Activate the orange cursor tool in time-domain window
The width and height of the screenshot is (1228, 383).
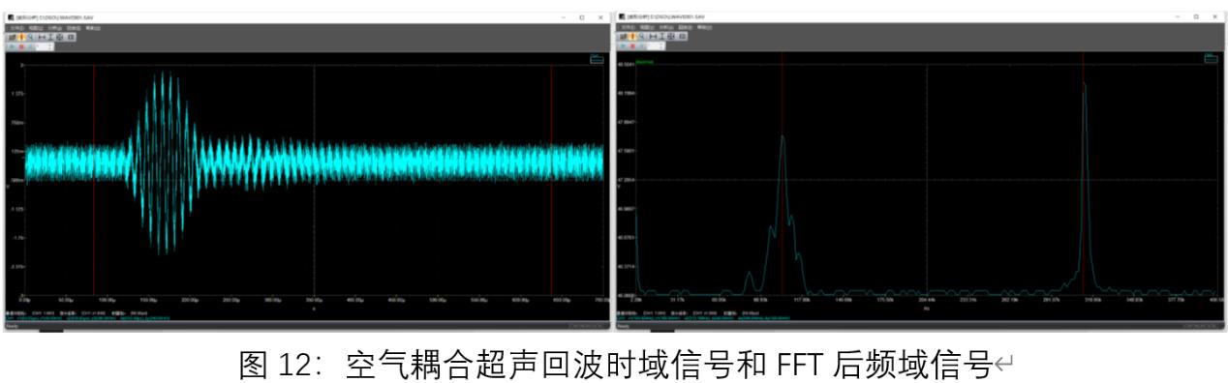click(21, 37)
